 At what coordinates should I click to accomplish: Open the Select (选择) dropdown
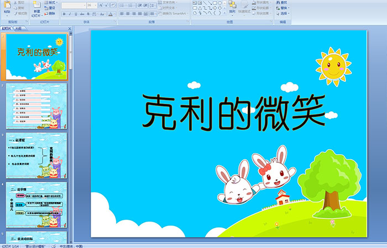tap(283, 13)
